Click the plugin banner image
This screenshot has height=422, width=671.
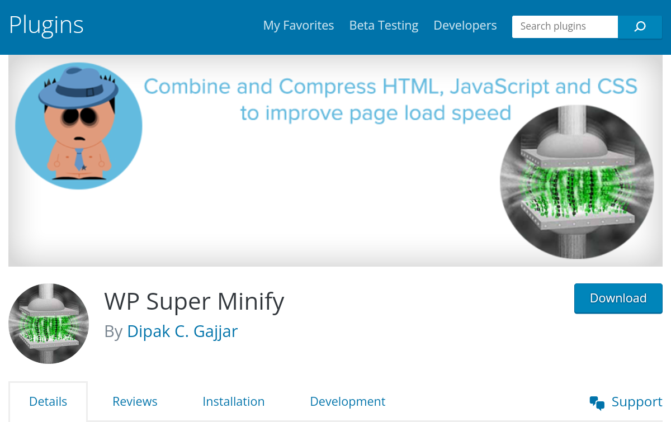335,160
